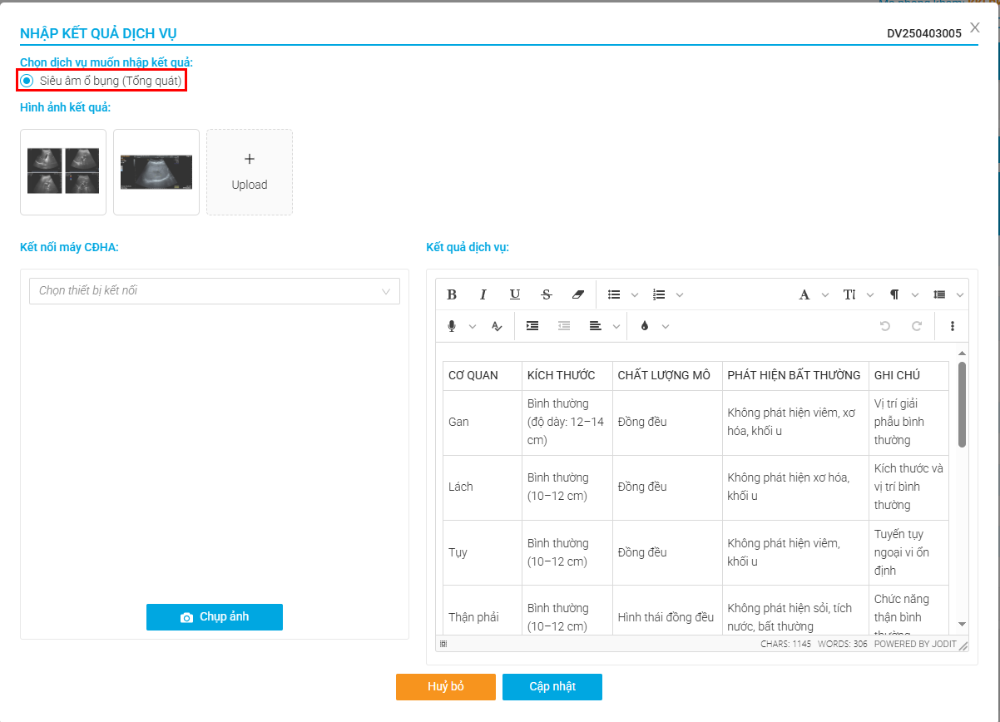Screen dimensions: 1000x722
Task: Open the bulleted list style dropdown arrow
Action: click(634, 294)
